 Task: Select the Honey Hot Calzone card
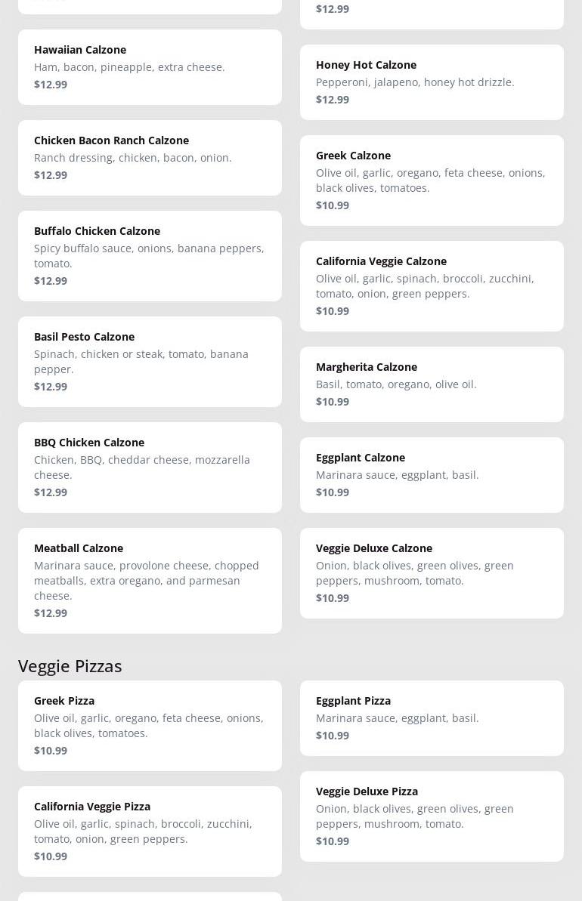[432, 82]
